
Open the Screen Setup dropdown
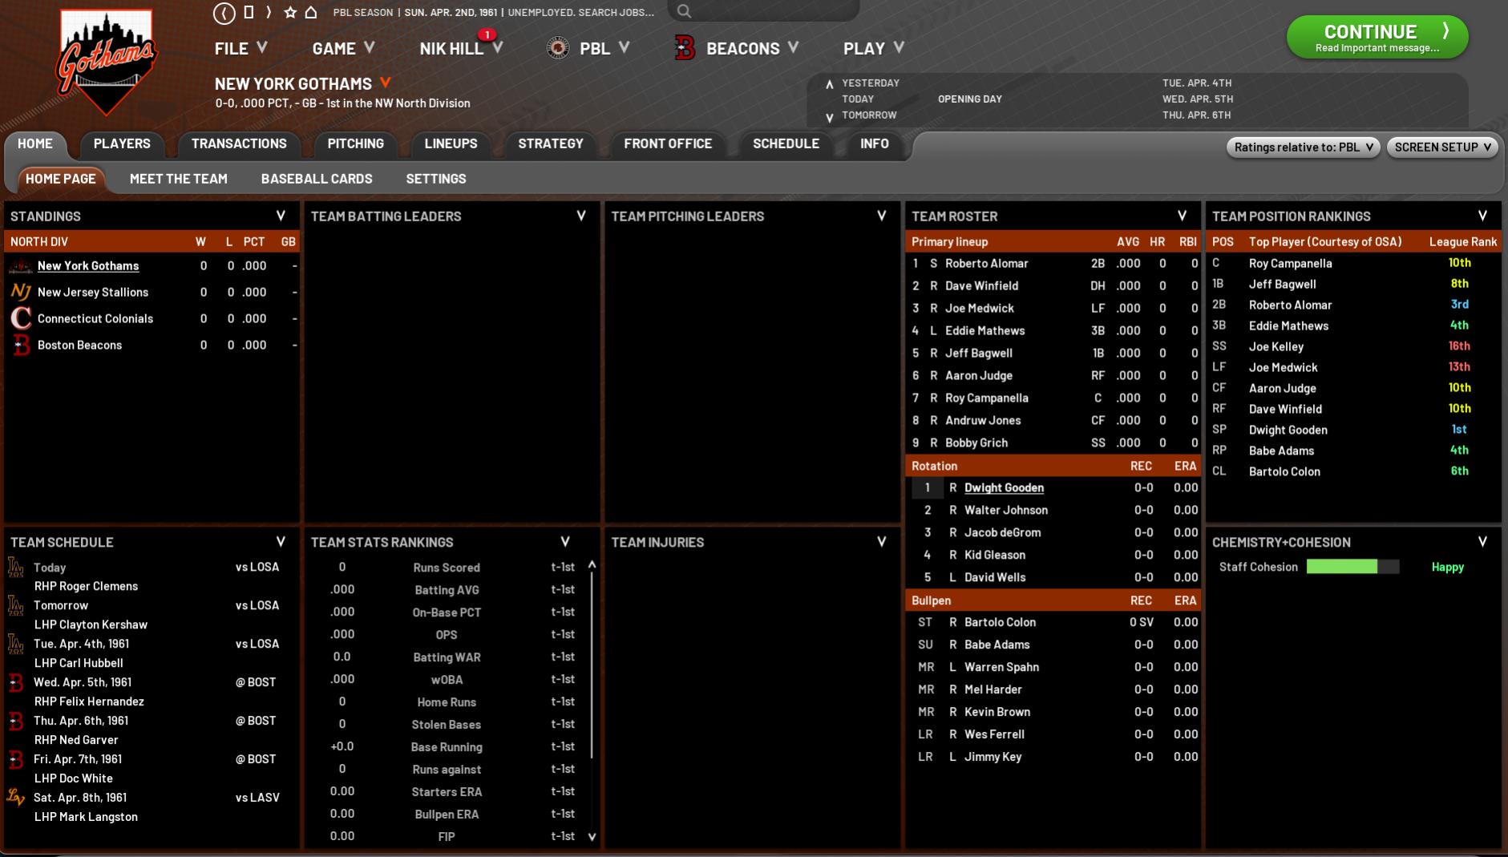point(1441,147)
